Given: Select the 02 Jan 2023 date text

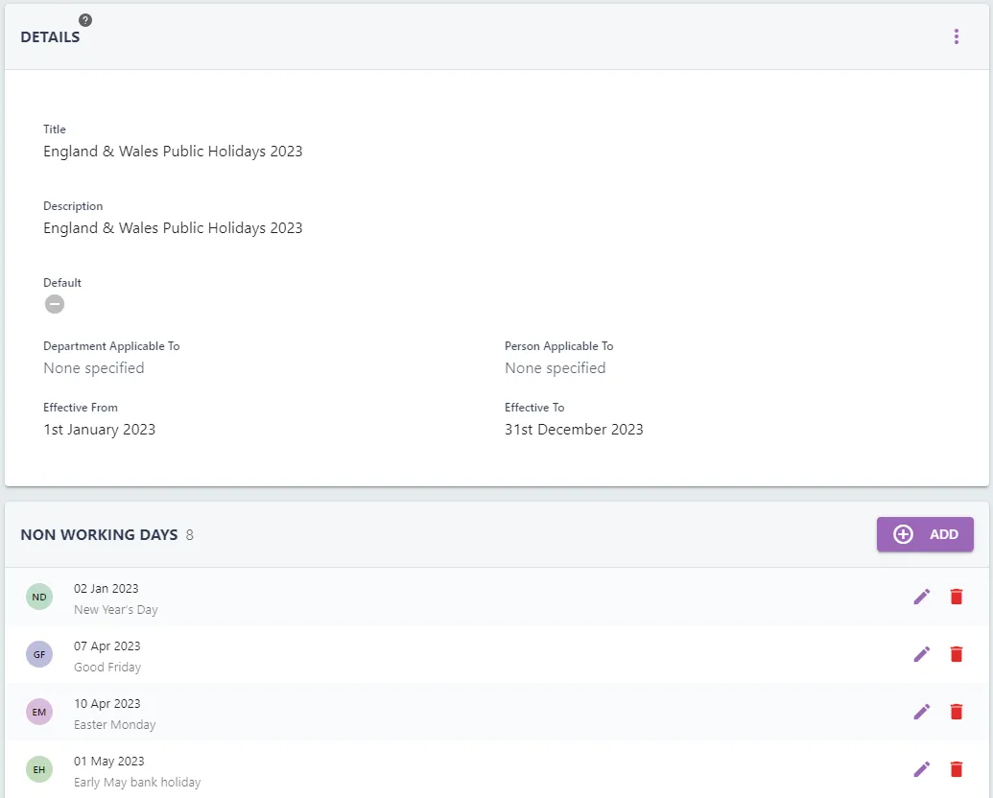Looking at the screenshot, I should click(106, 588).
